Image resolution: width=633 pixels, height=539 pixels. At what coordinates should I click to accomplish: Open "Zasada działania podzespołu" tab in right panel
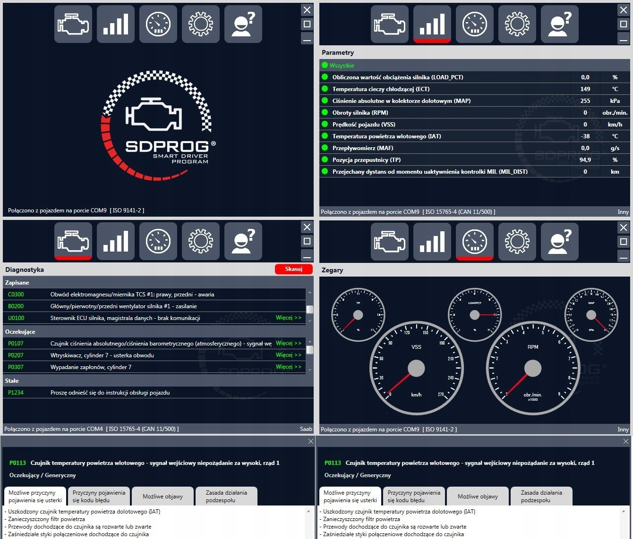click(541, 497)
